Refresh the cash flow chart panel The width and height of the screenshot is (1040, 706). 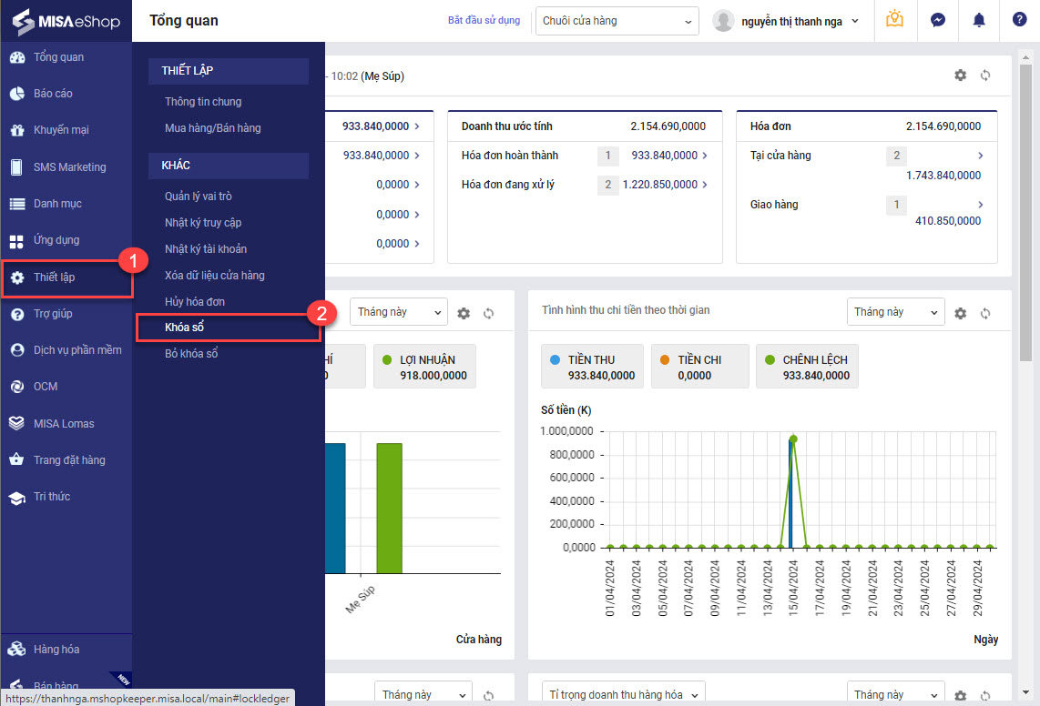tap(985, 313)
